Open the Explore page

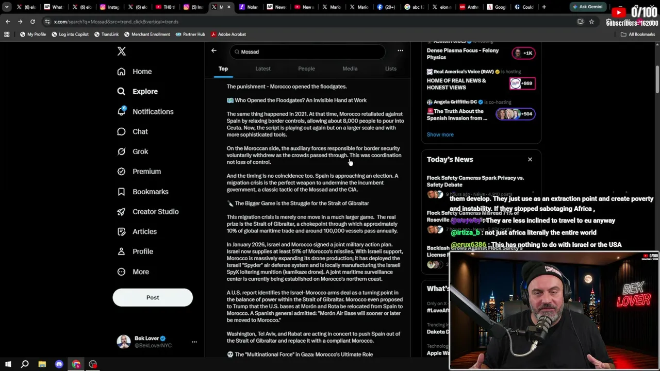[138, 91]
